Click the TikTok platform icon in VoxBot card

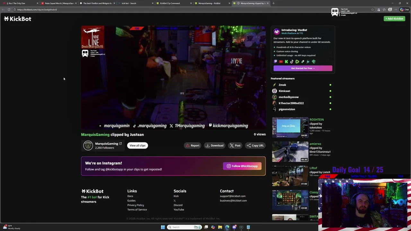point(292,62)
